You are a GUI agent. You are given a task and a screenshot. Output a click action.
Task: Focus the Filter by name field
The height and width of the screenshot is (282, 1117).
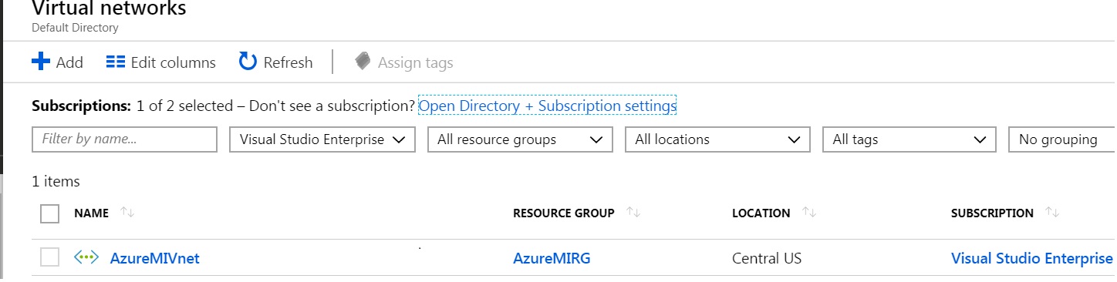tap(125, 139)
